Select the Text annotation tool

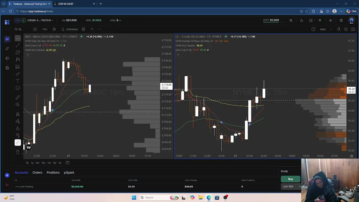point(18,81)
